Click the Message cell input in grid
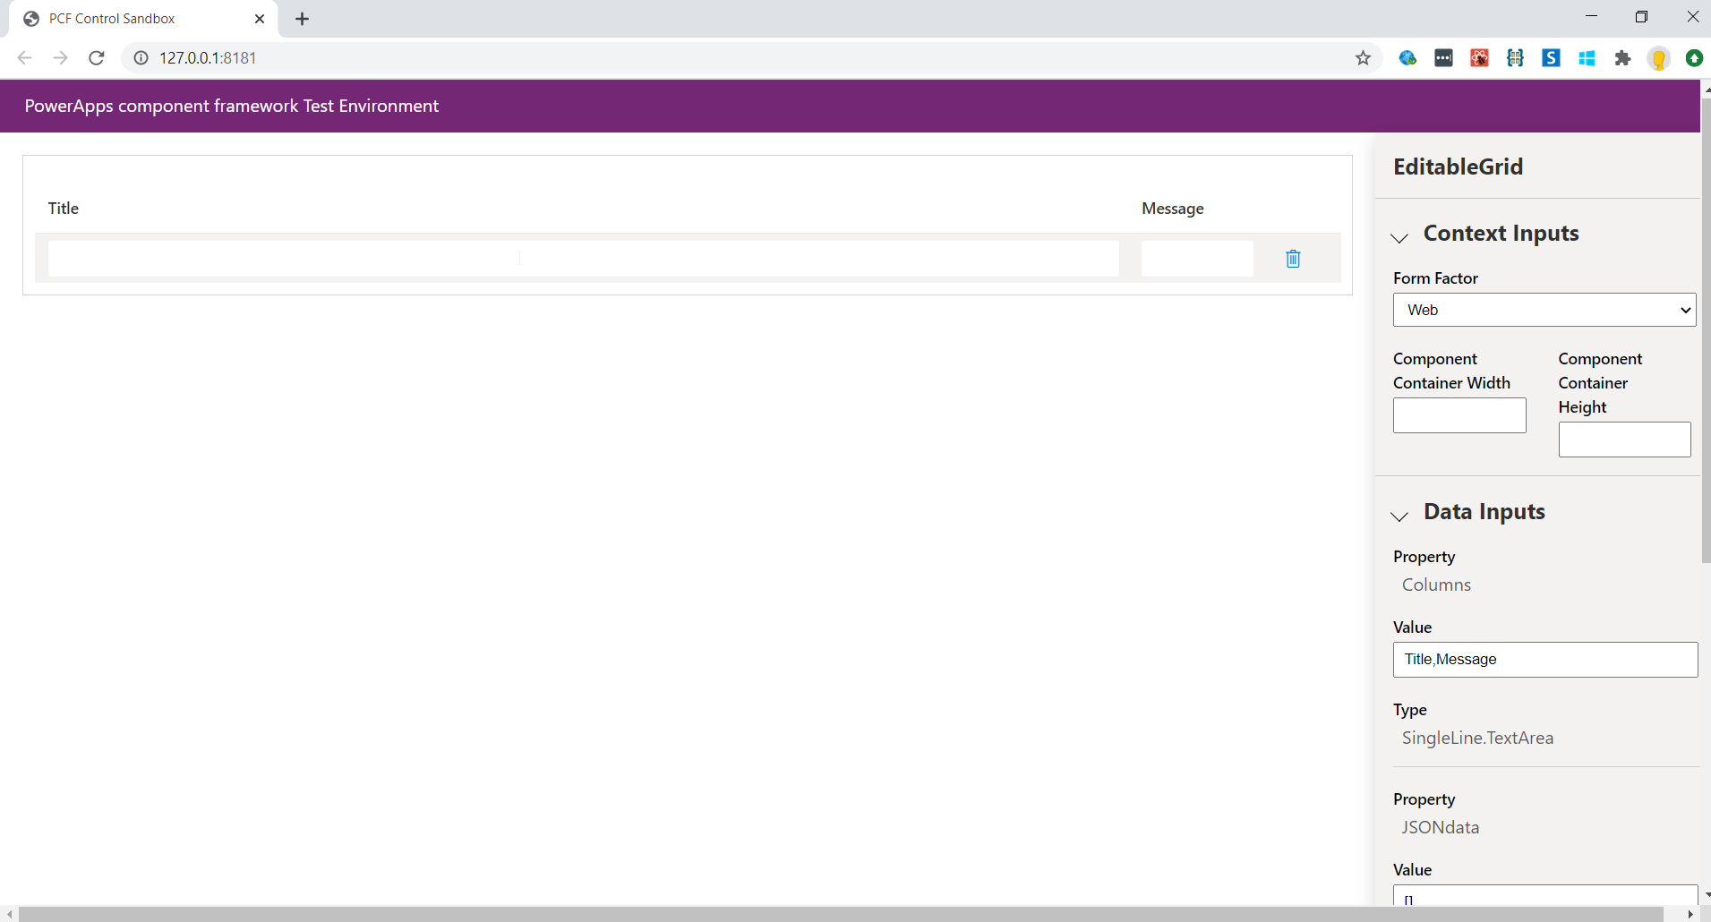1711x922 pixels. pos(1197,258)
